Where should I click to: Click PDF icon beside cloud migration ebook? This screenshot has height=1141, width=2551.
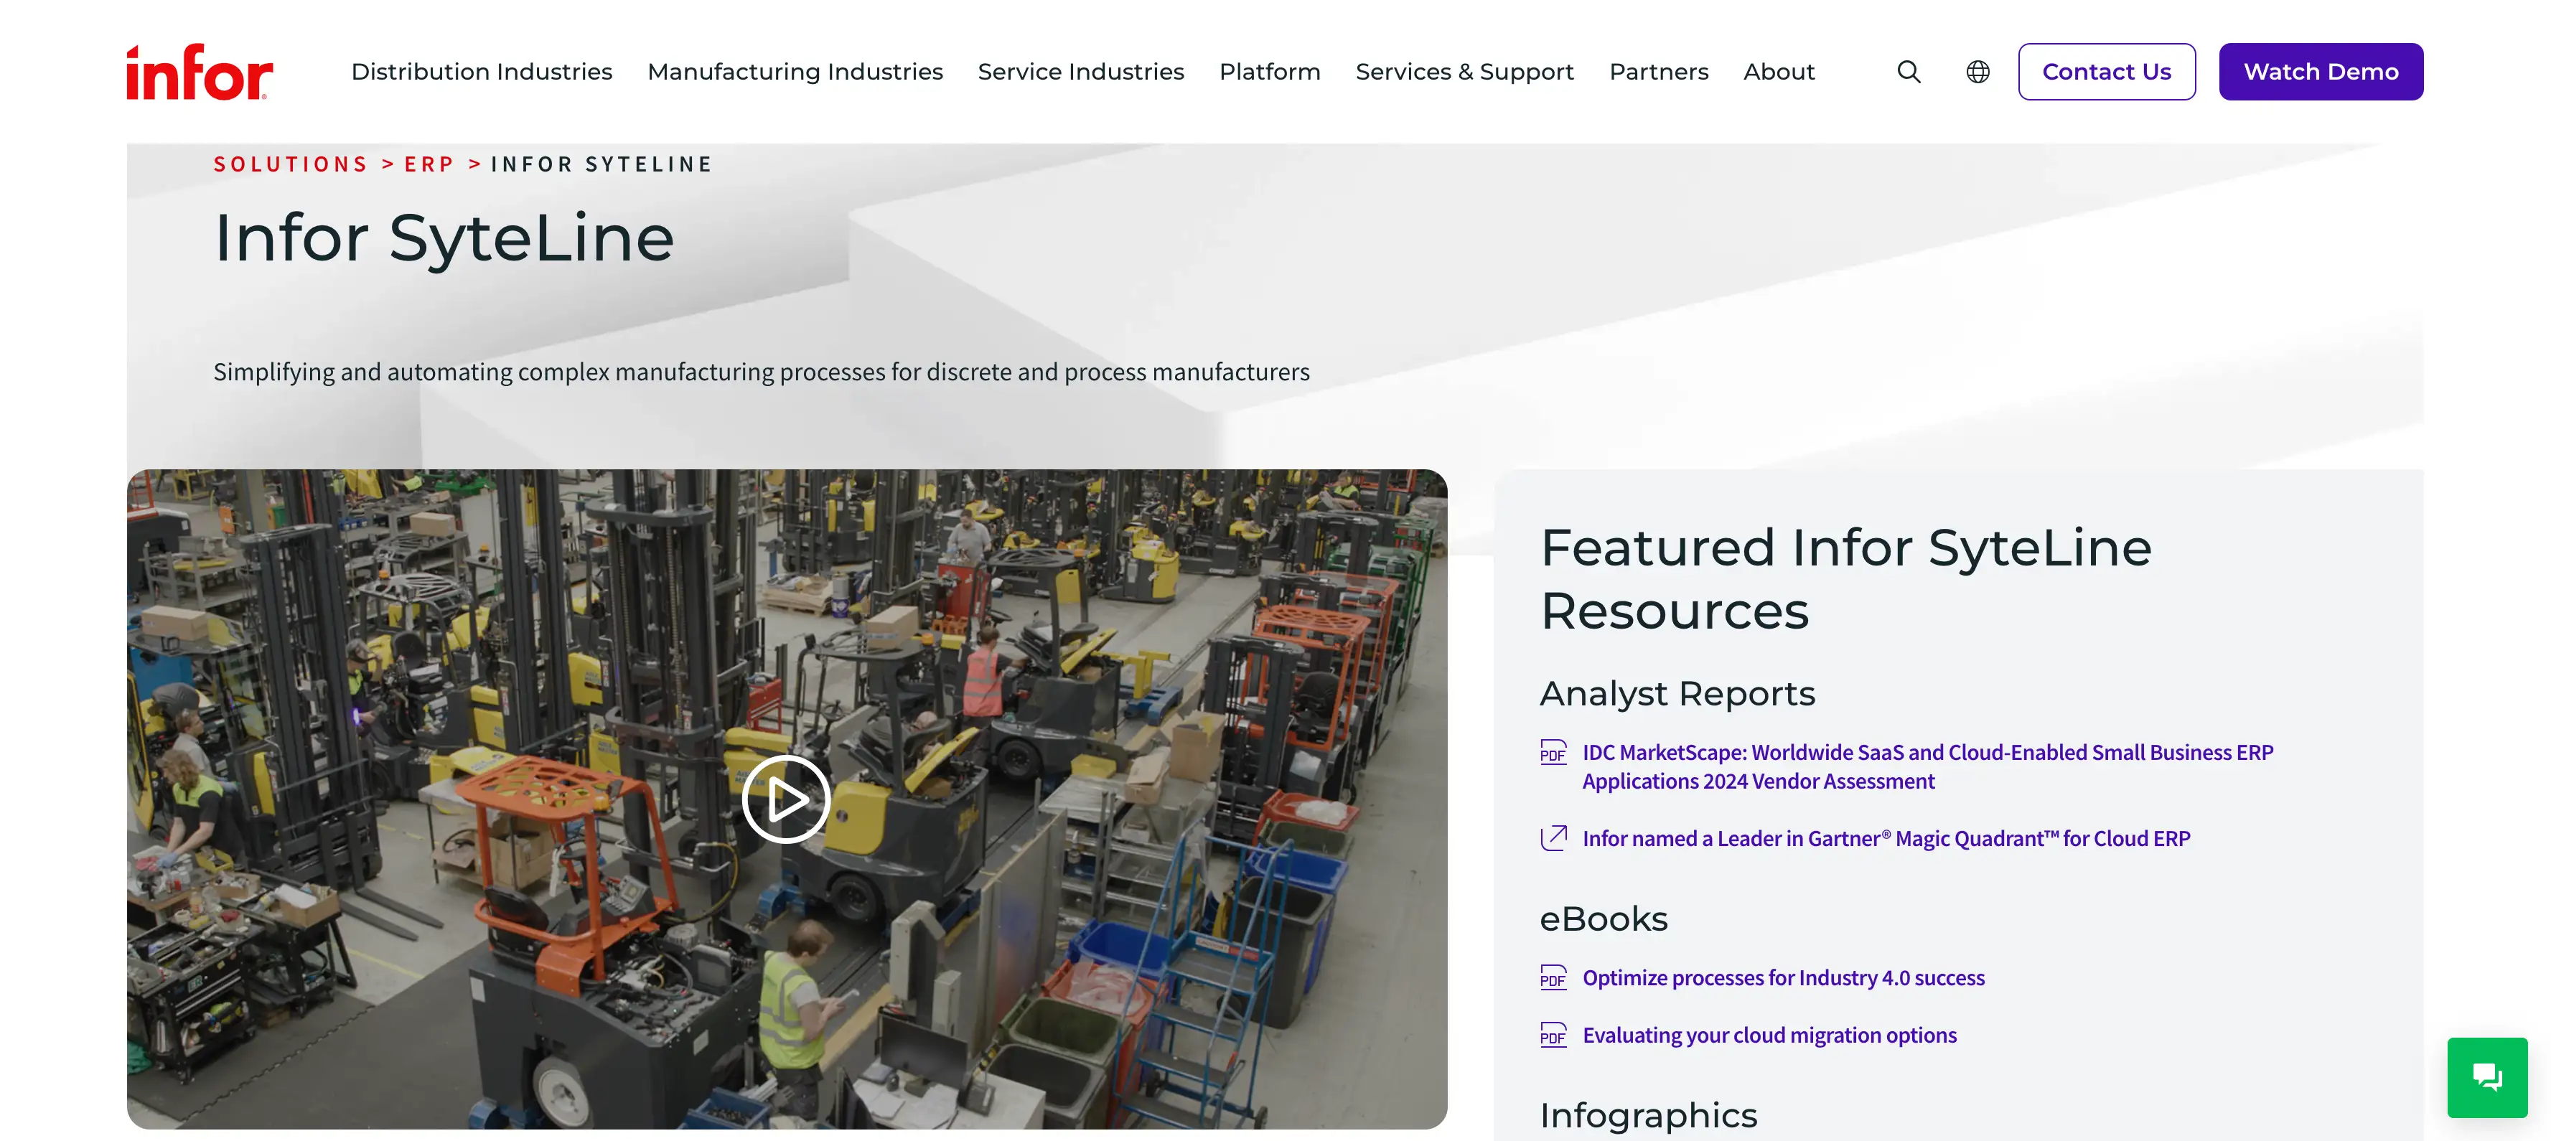point(1553,1035)
